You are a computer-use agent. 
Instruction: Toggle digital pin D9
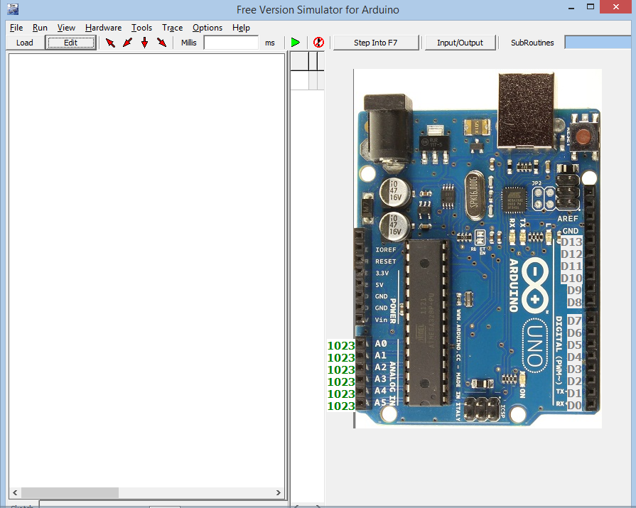574,291
